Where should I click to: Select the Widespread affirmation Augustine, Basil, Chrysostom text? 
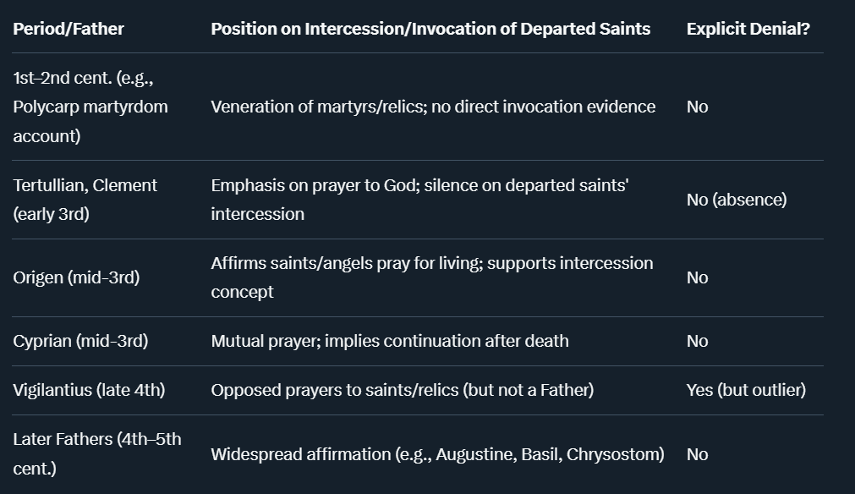tap(437, 454)
